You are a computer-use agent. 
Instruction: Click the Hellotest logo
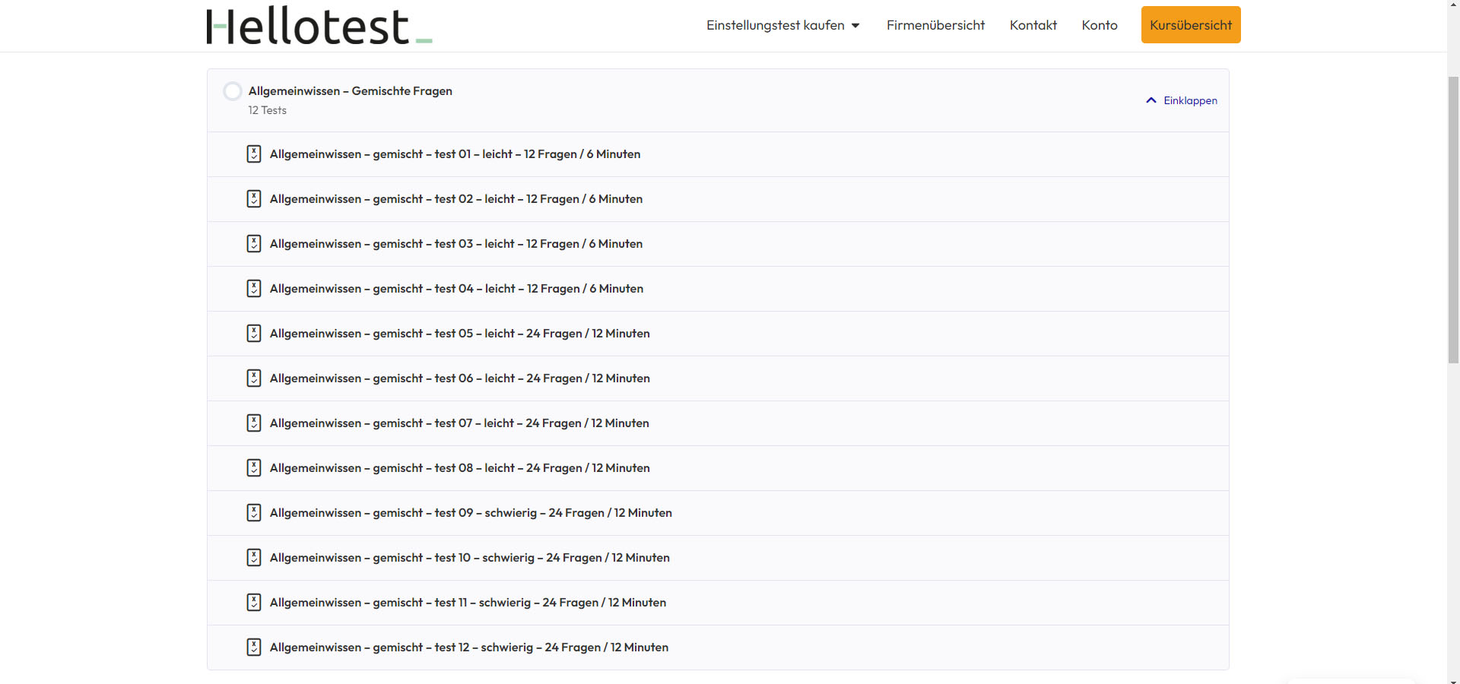pos(319,25)
